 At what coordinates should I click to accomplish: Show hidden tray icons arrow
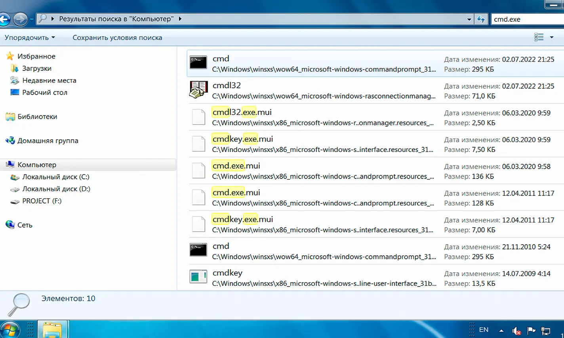[x=501, y=330]
